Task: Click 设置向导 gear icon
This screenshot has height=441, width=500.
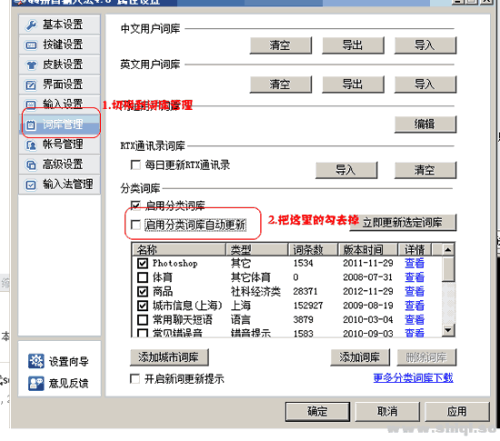Action: click(36, 361)
